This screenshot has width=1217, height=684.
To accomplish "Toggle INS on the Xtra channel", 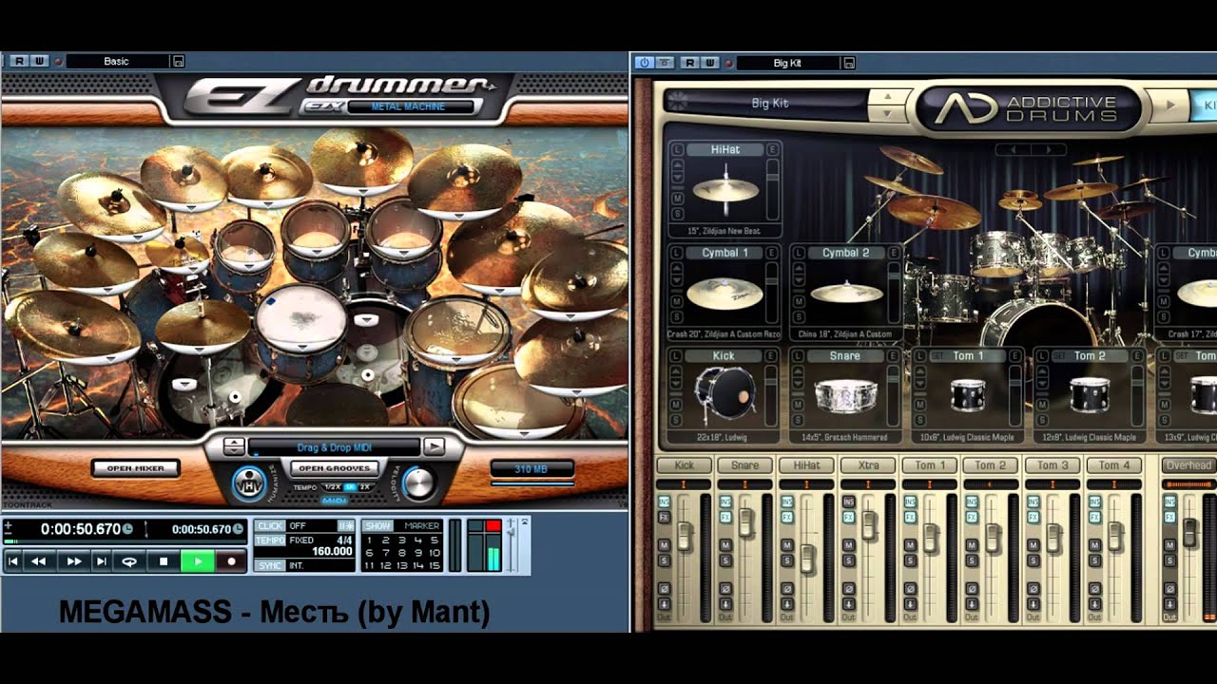I will pyautogui.click(x=848, y=502).
